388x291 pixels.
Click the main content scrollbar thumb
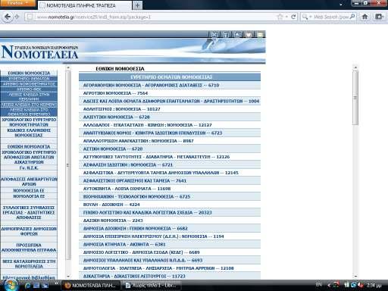(x=355, y=98)
